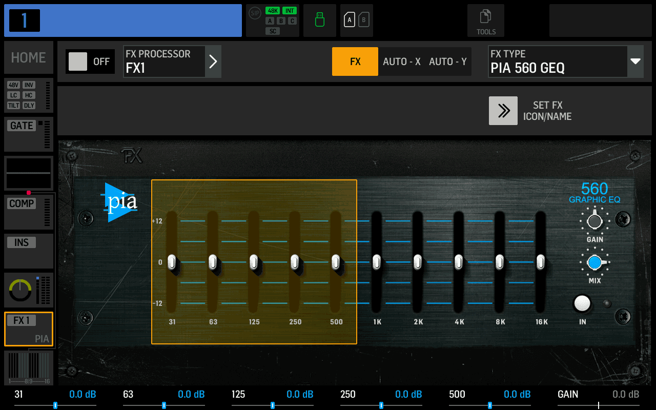The width and height of the screenshot is (656, 410).
Task: Click the SC indicator in status panel
Action: coord(273,31)
